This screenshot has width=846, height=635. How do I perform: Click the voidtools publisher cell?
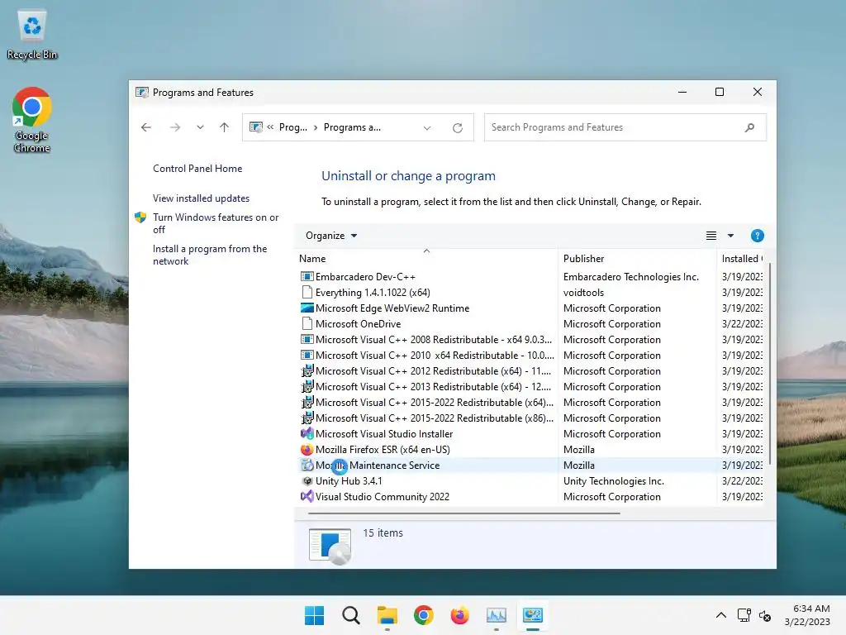[583, 292]
